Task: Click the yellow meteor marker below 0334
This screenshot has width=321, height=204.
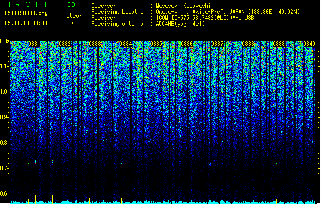Action: coord(122,201)
